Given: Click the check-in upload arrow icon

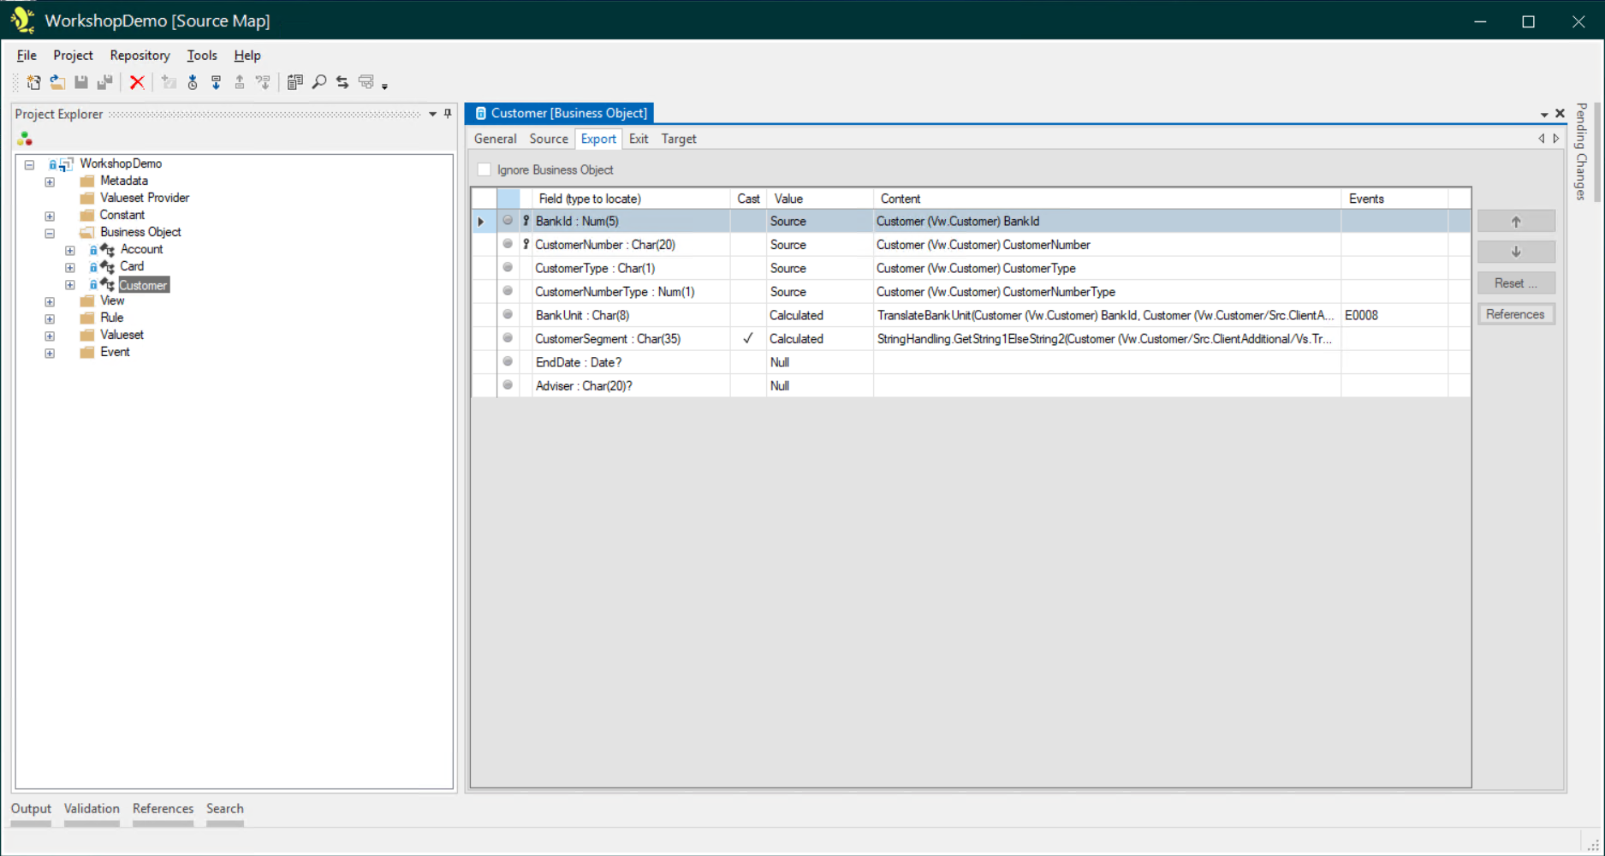Looking at the screenshot, I should tap(240, 81).
